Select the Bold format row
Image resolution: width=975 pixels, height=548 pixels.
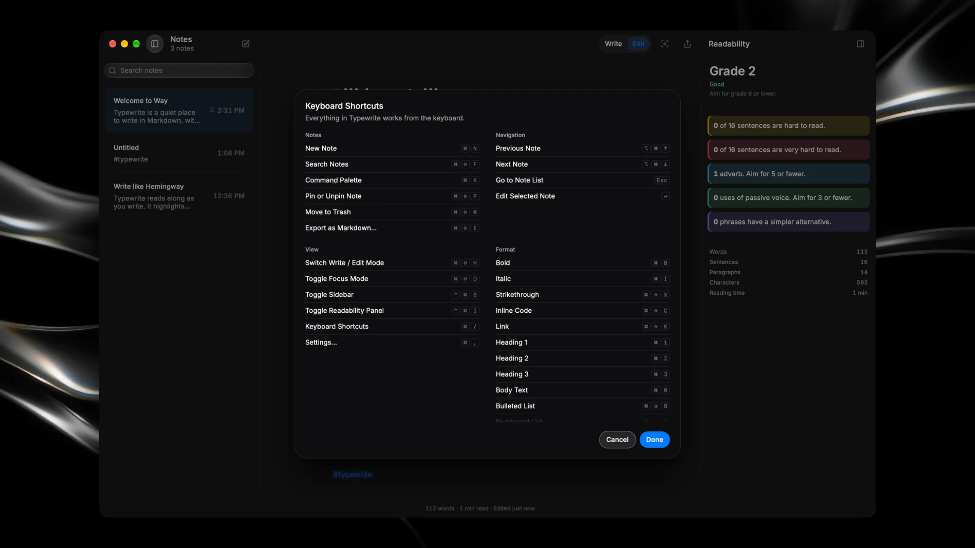click(583, 262)
